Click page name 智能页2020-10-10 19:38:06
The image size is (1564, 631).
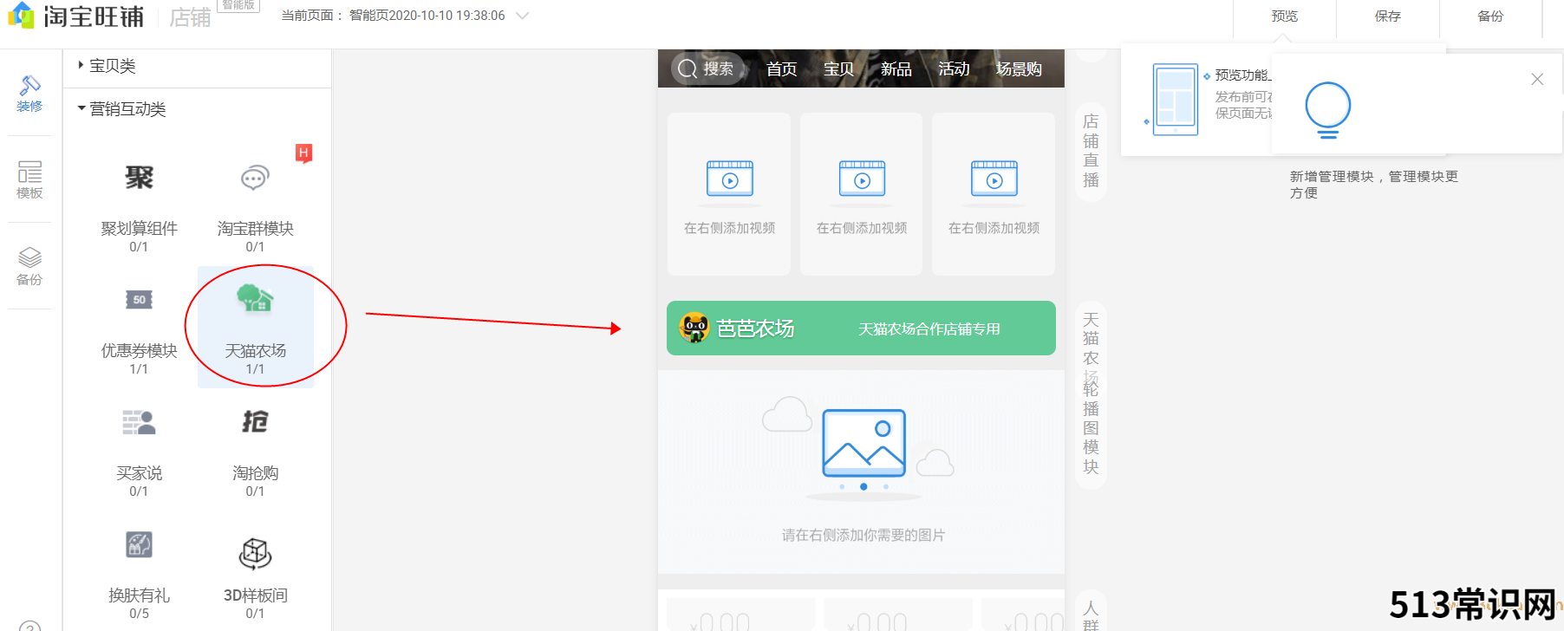point(427,16)
